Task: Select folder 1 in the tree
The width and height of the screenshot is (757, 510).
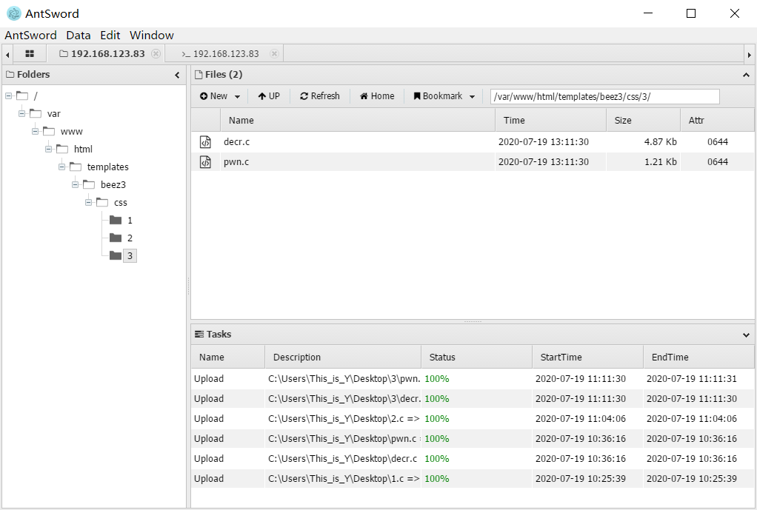Action: [x=130, y=221]
